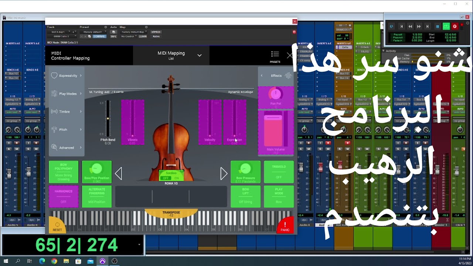Click the Native button
The height and width of the screenshot is (266, 473).
click(x=156, y=37)
